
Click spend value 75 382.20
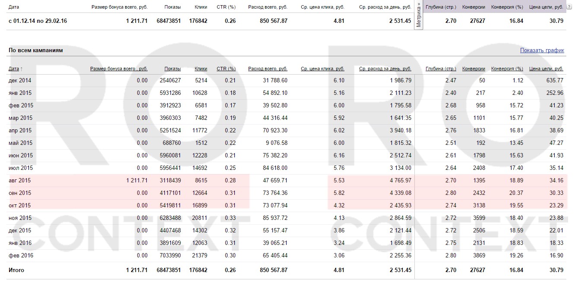point(275,155)
